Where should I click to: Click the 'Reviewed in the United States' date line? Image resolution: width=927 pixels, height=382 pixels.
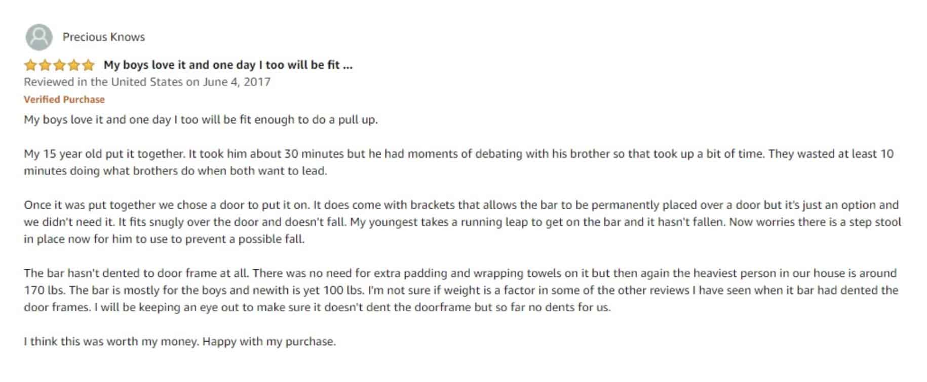147,82
